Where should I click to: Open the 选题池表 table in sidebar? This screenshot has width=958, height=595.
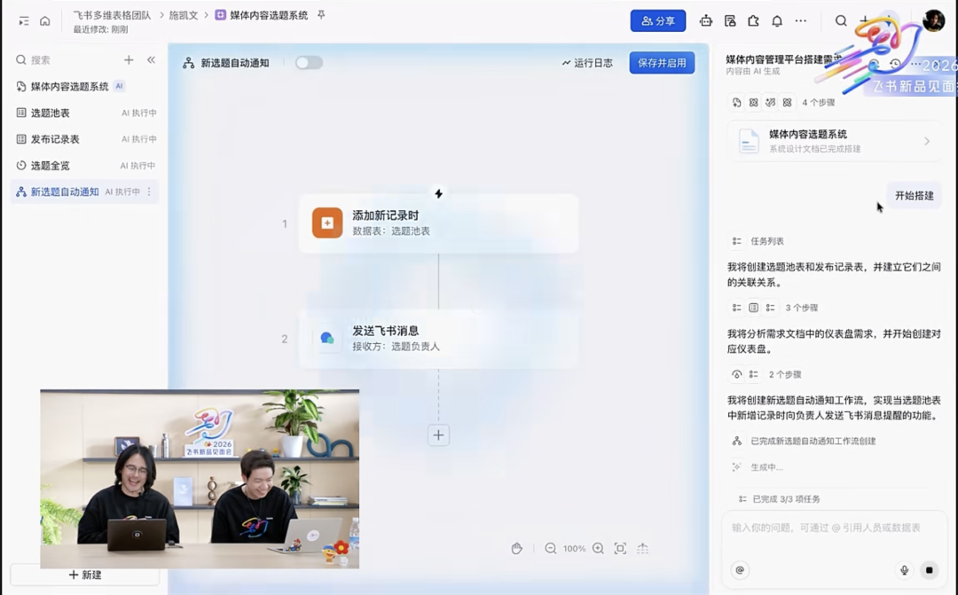[51, 113]
